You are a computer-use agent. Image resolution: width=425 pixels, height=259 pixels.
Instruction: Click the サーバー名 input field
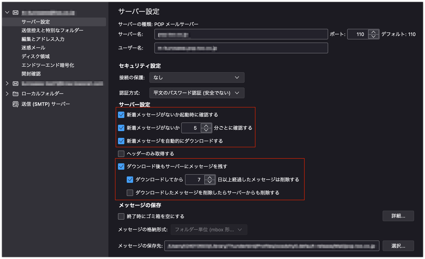pos(241,34)
